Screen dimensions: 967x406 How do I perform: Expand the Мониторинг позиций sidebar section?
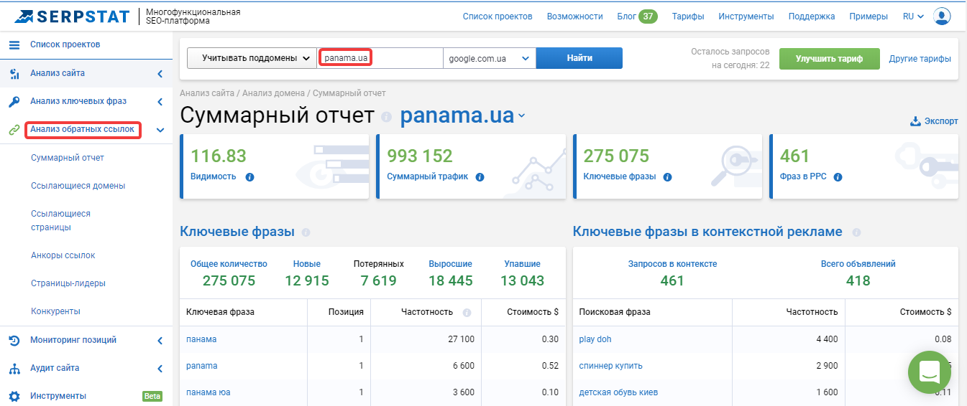point(160,341)
